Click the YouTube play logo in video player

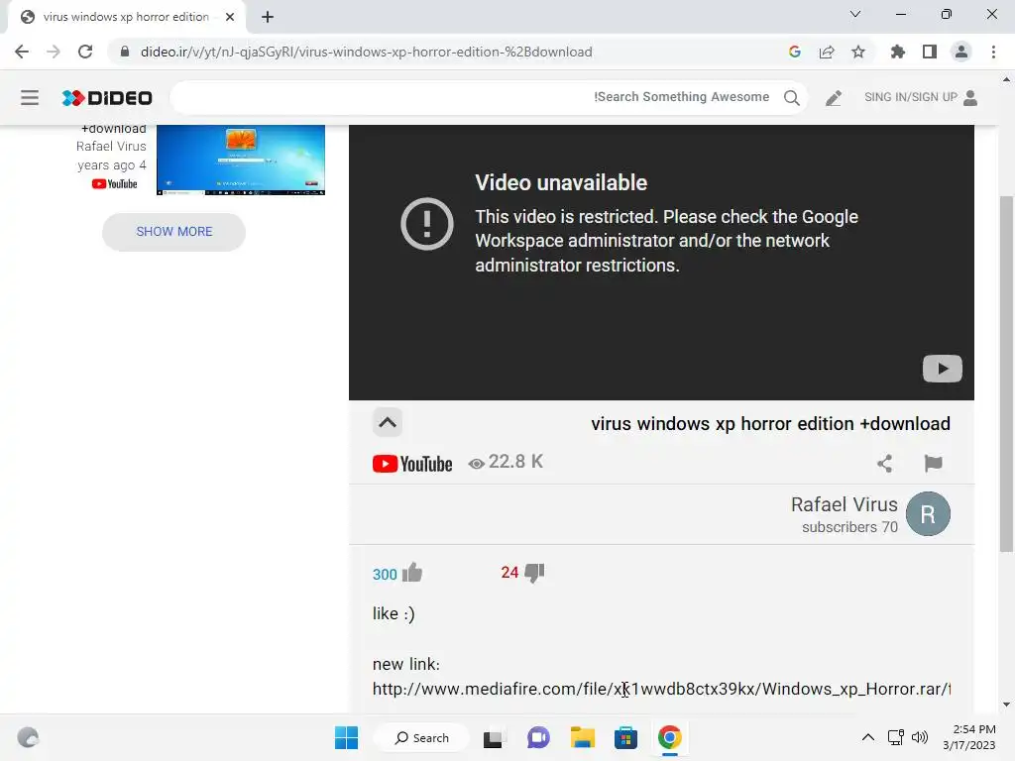[942, 369]
